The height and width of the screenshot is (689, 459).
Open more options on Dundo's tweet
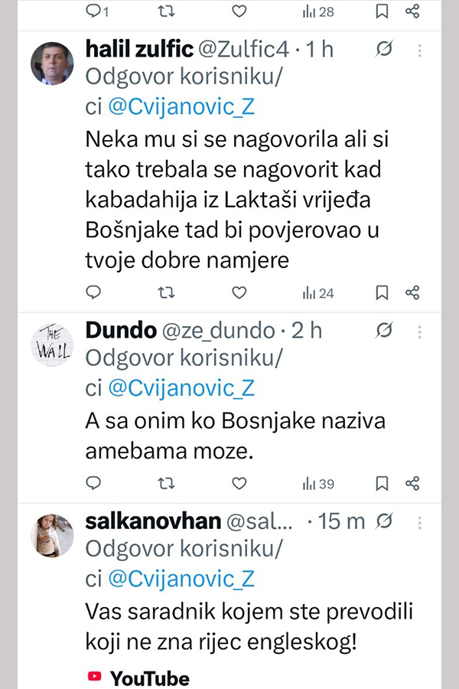(x=419, y=330)
